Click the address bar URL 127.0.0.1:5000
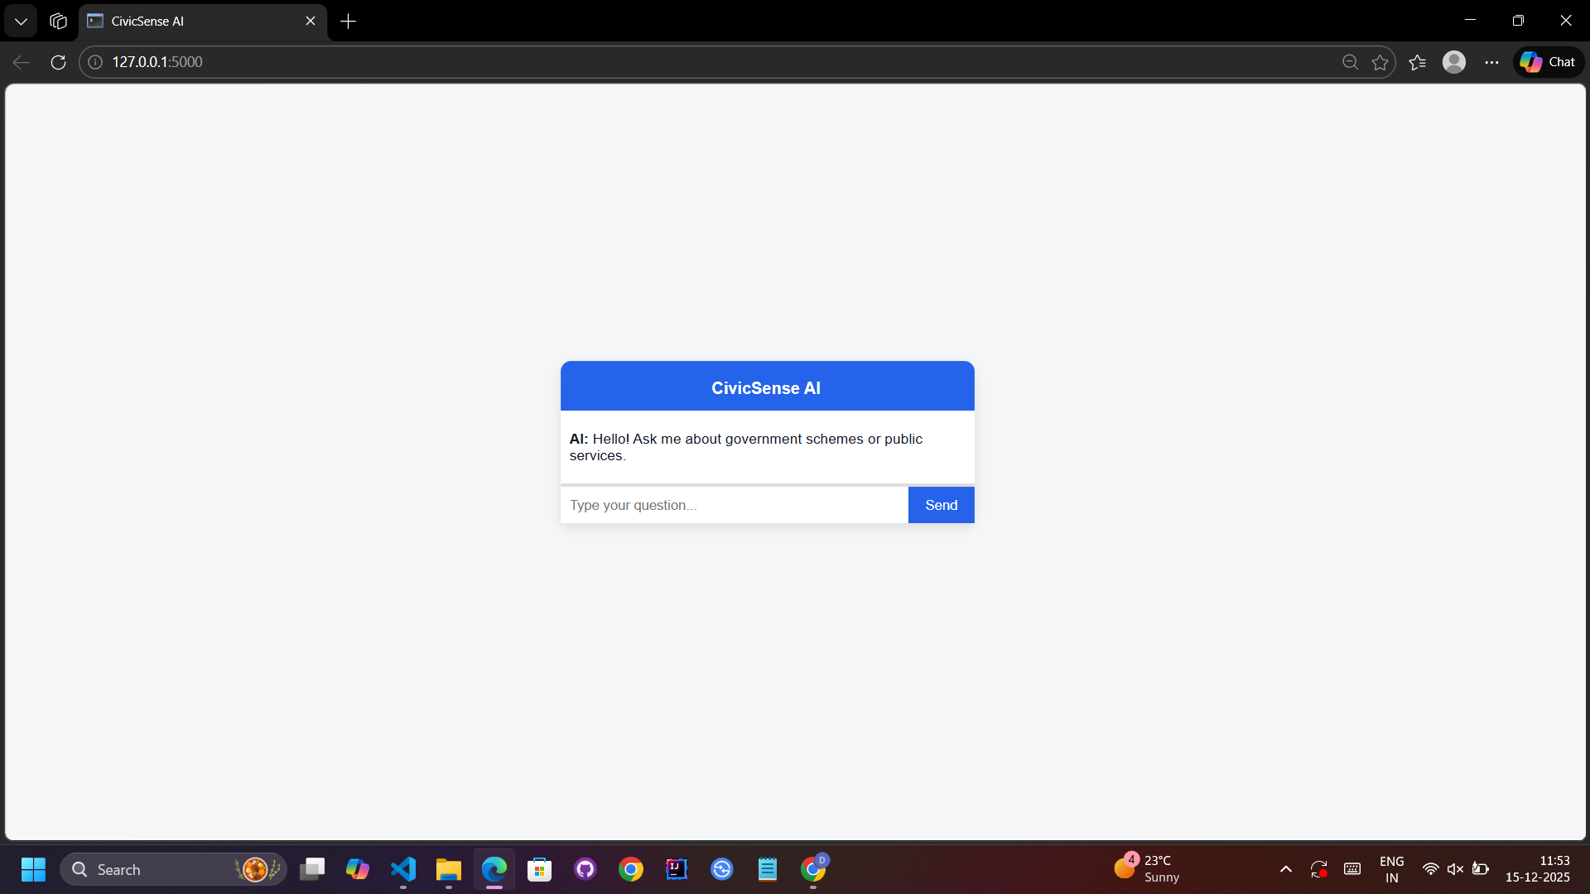Viewport: 1590px width, 894px height. point(157,62)
